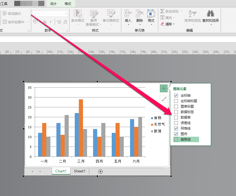The image size is (236, 196).
Task: Click the 图表元素 panel title
Action: [x=180, y=89]
